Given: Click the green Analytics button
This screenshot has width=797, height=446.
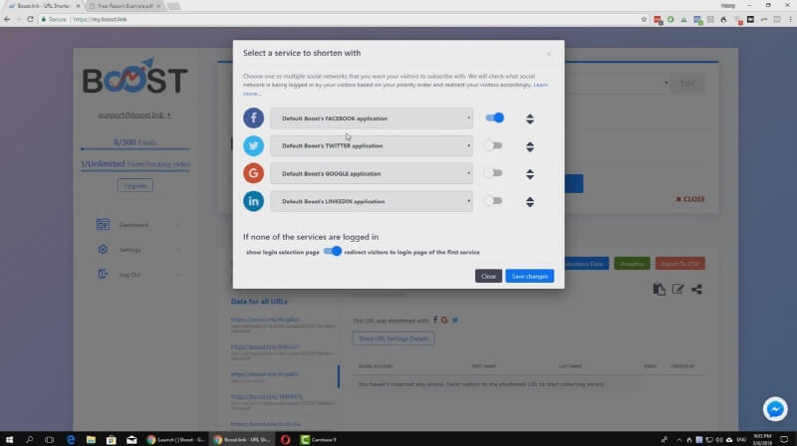Looking at the screenshot, I should 632,264.
